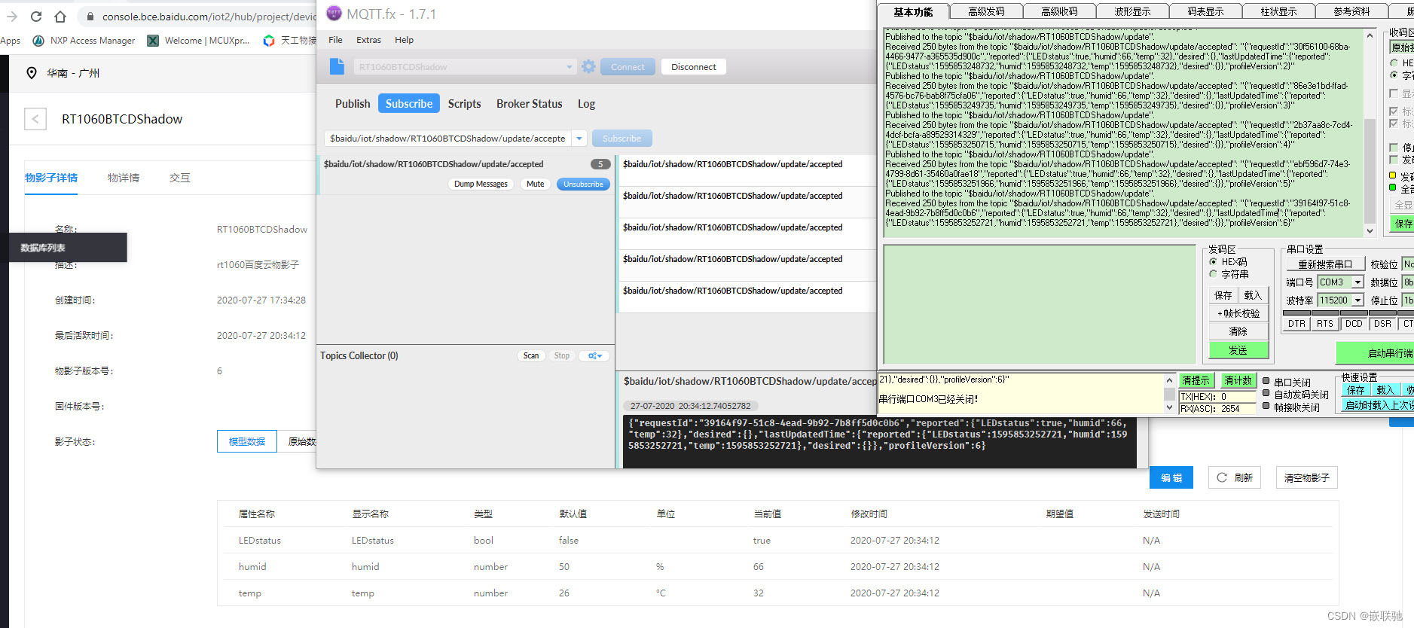The height and width of the screenshot is (628, 1414).
Task: Select the 字 radio in 收码区
Action: click(1394, 75)
